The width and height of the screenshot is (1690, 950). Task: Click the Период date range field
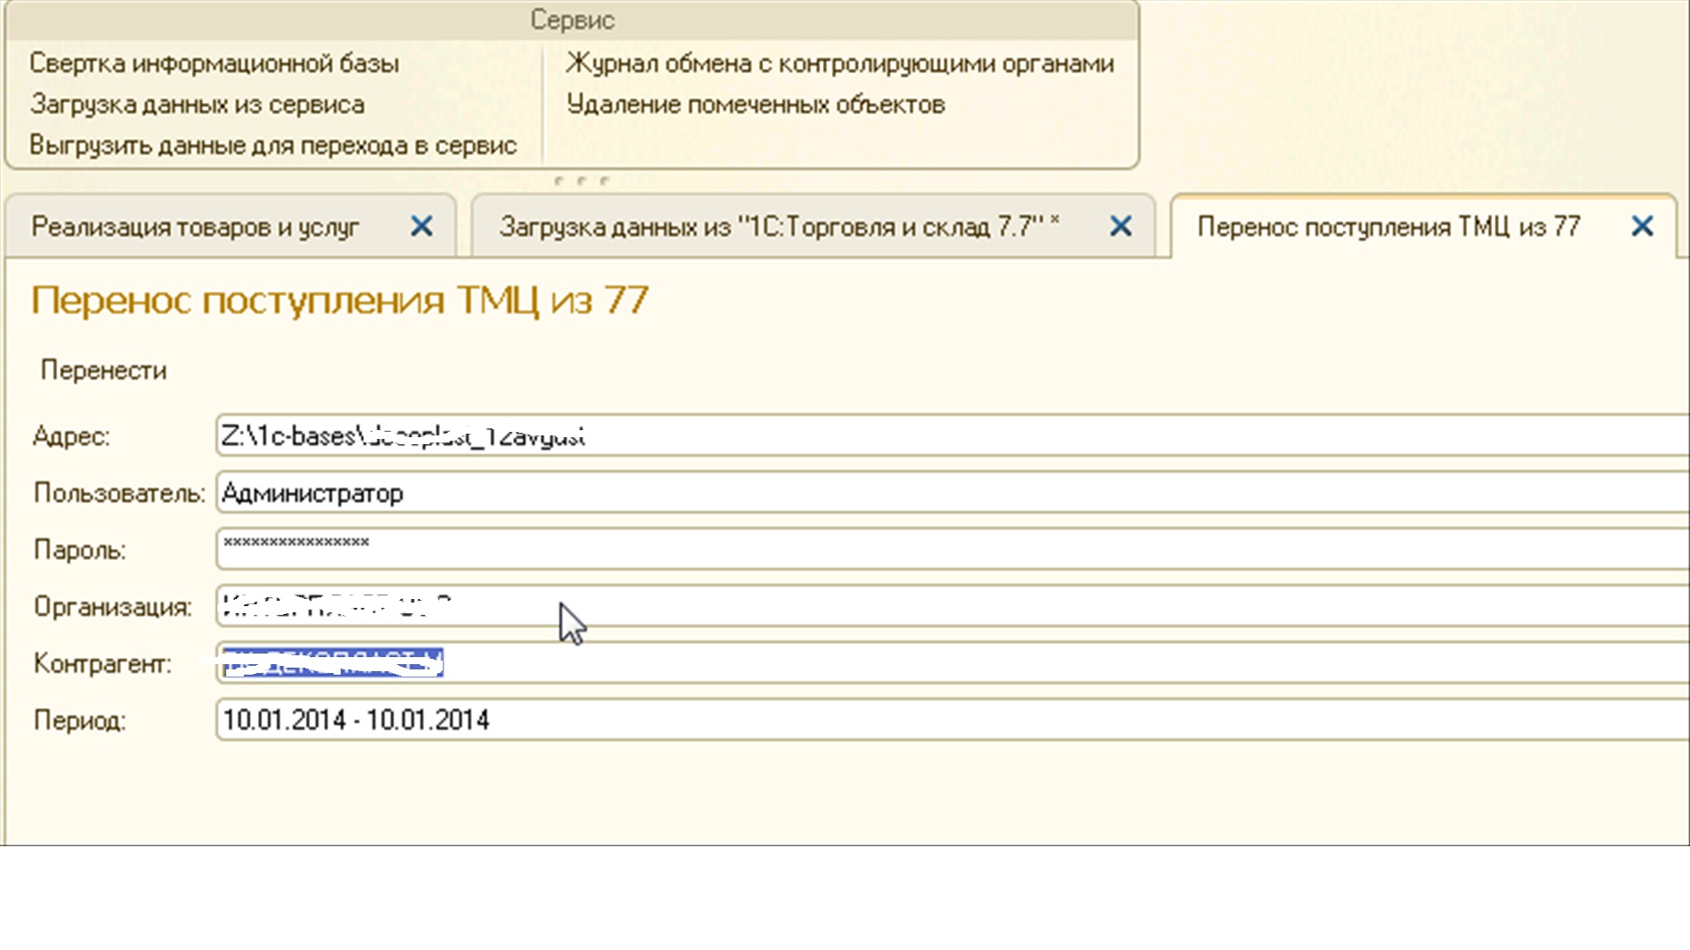(x=356, y=720)
